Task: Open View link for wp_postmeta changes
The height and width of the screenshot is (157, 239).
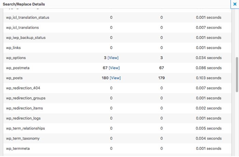Action: [114, 68]
